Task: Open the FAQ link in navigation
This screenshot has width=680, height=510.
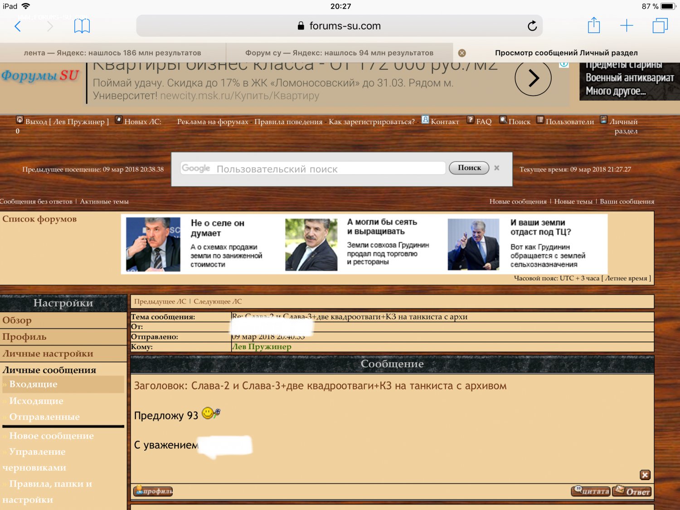Action: [x=483, y=121]
